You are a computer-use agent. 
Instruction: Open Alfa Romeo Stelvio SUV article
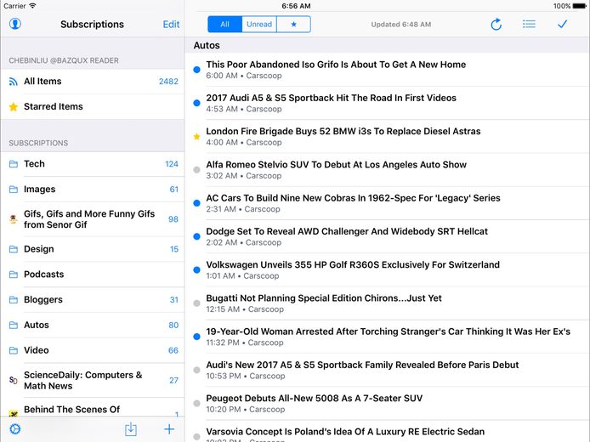(x=388, y=170)
